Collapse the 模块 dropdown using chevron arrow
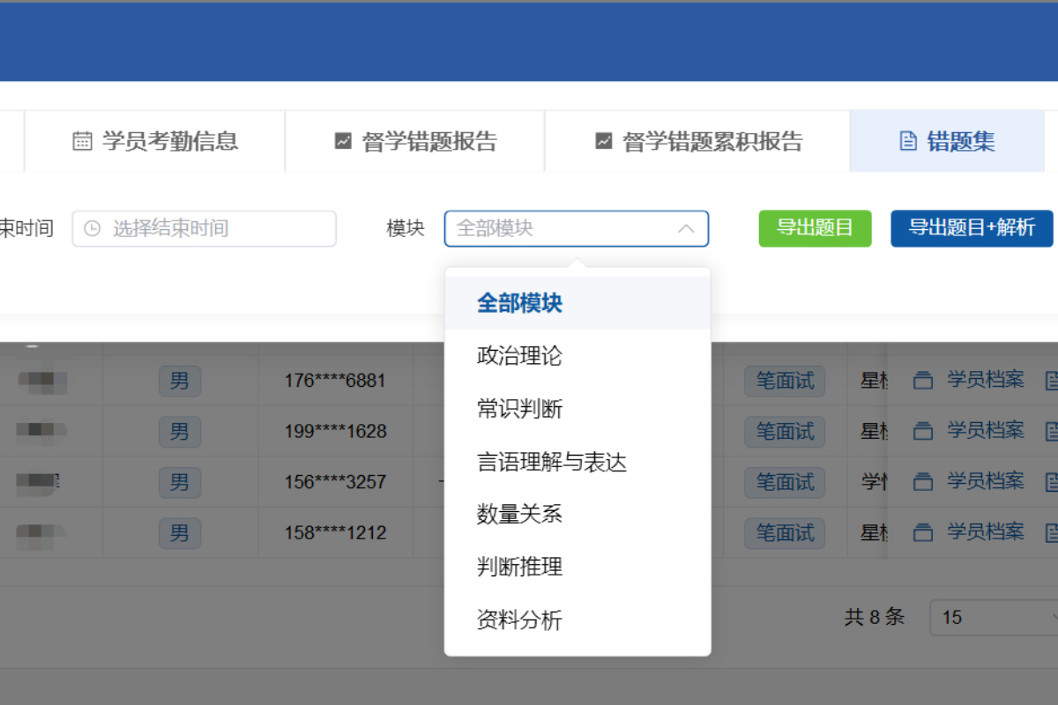 coord(686,228)
